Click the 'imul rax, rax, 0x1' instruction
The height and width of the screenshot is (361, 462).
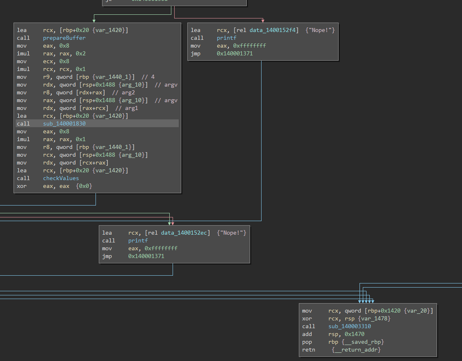[51, 139]
